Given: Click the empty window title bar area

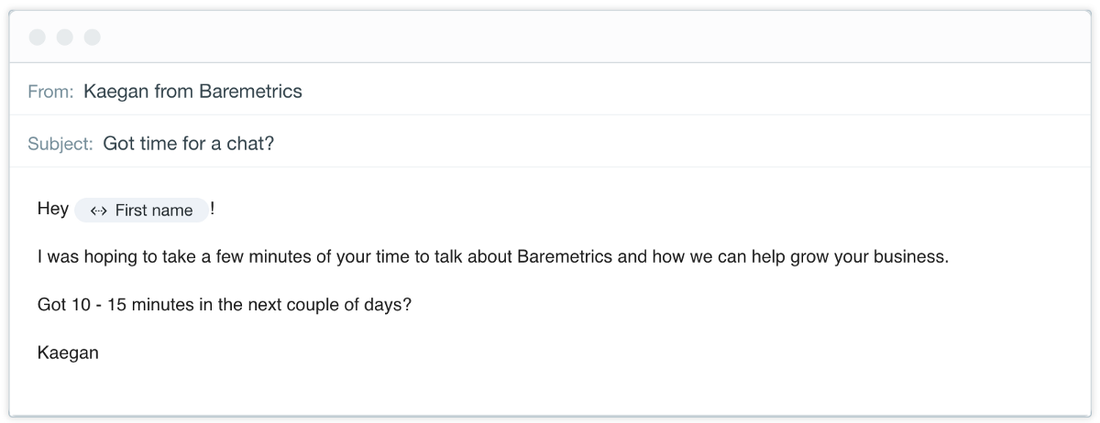Looking at the screenshot, I should (x=550, y=38).
